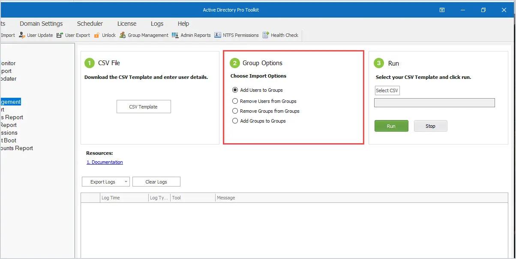Open the Domain Settings menu
The height and width of the screenshot is (259, 516).
coord(41,24)
